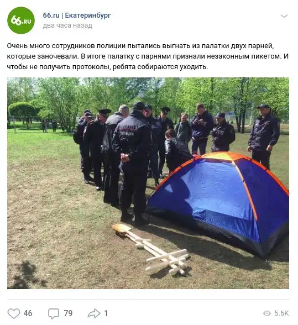The width and height of the screenshot is (298, 325).
Task: Click the post text about the tent picket
Action: tap(148, 56)
